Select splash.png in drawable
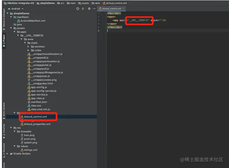The image size is (229, 168). (29, 142)
